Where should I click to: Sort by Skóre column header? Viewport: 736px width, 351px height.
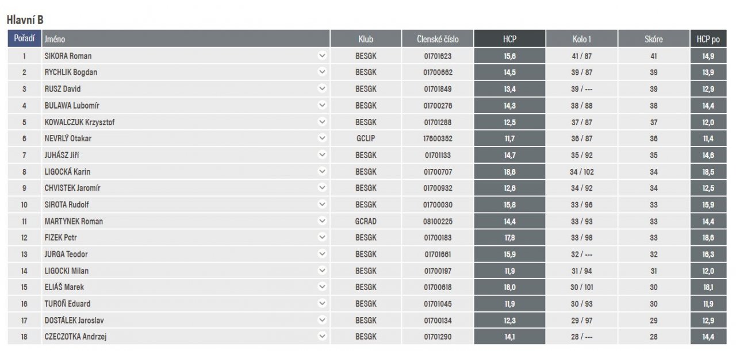click(653, 38)
